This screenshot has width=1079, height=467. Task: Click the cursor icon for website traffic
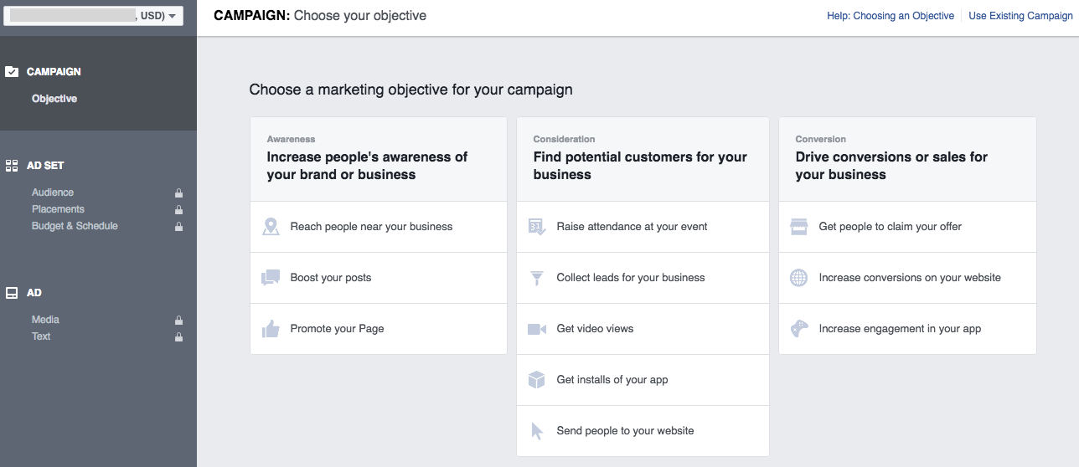(x=537, y=431)
